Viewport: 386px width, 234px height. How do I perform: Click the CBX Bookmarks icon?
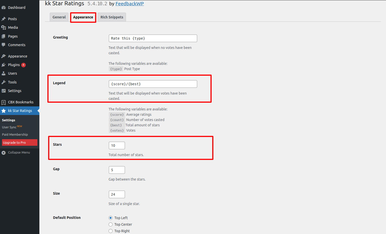click(x=4, y=102)
